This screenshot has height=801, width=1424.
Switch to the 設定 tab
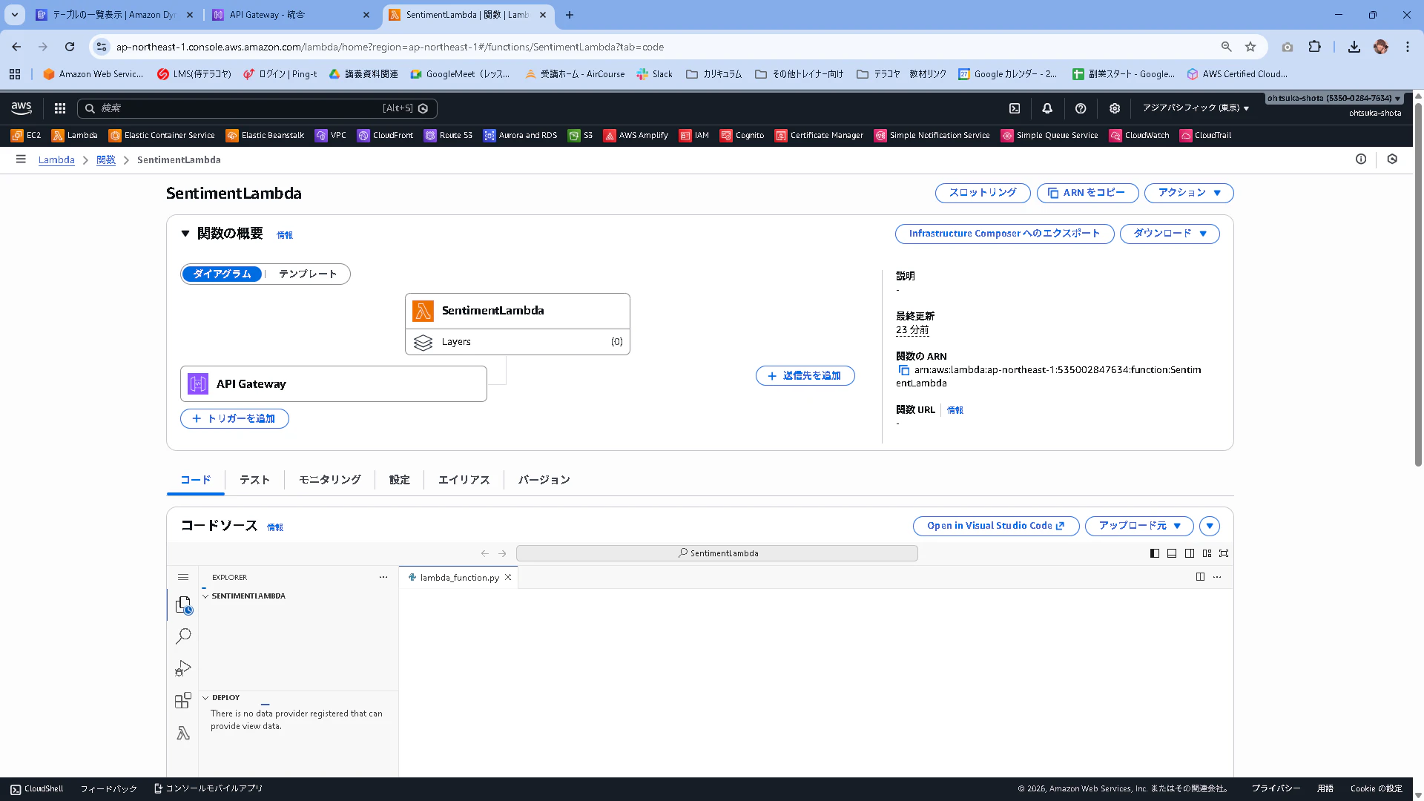coord(399,481)
